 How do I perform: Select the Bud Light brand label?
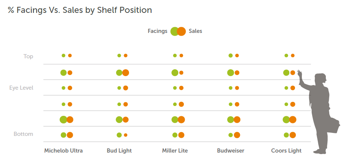tap(119, 151)
